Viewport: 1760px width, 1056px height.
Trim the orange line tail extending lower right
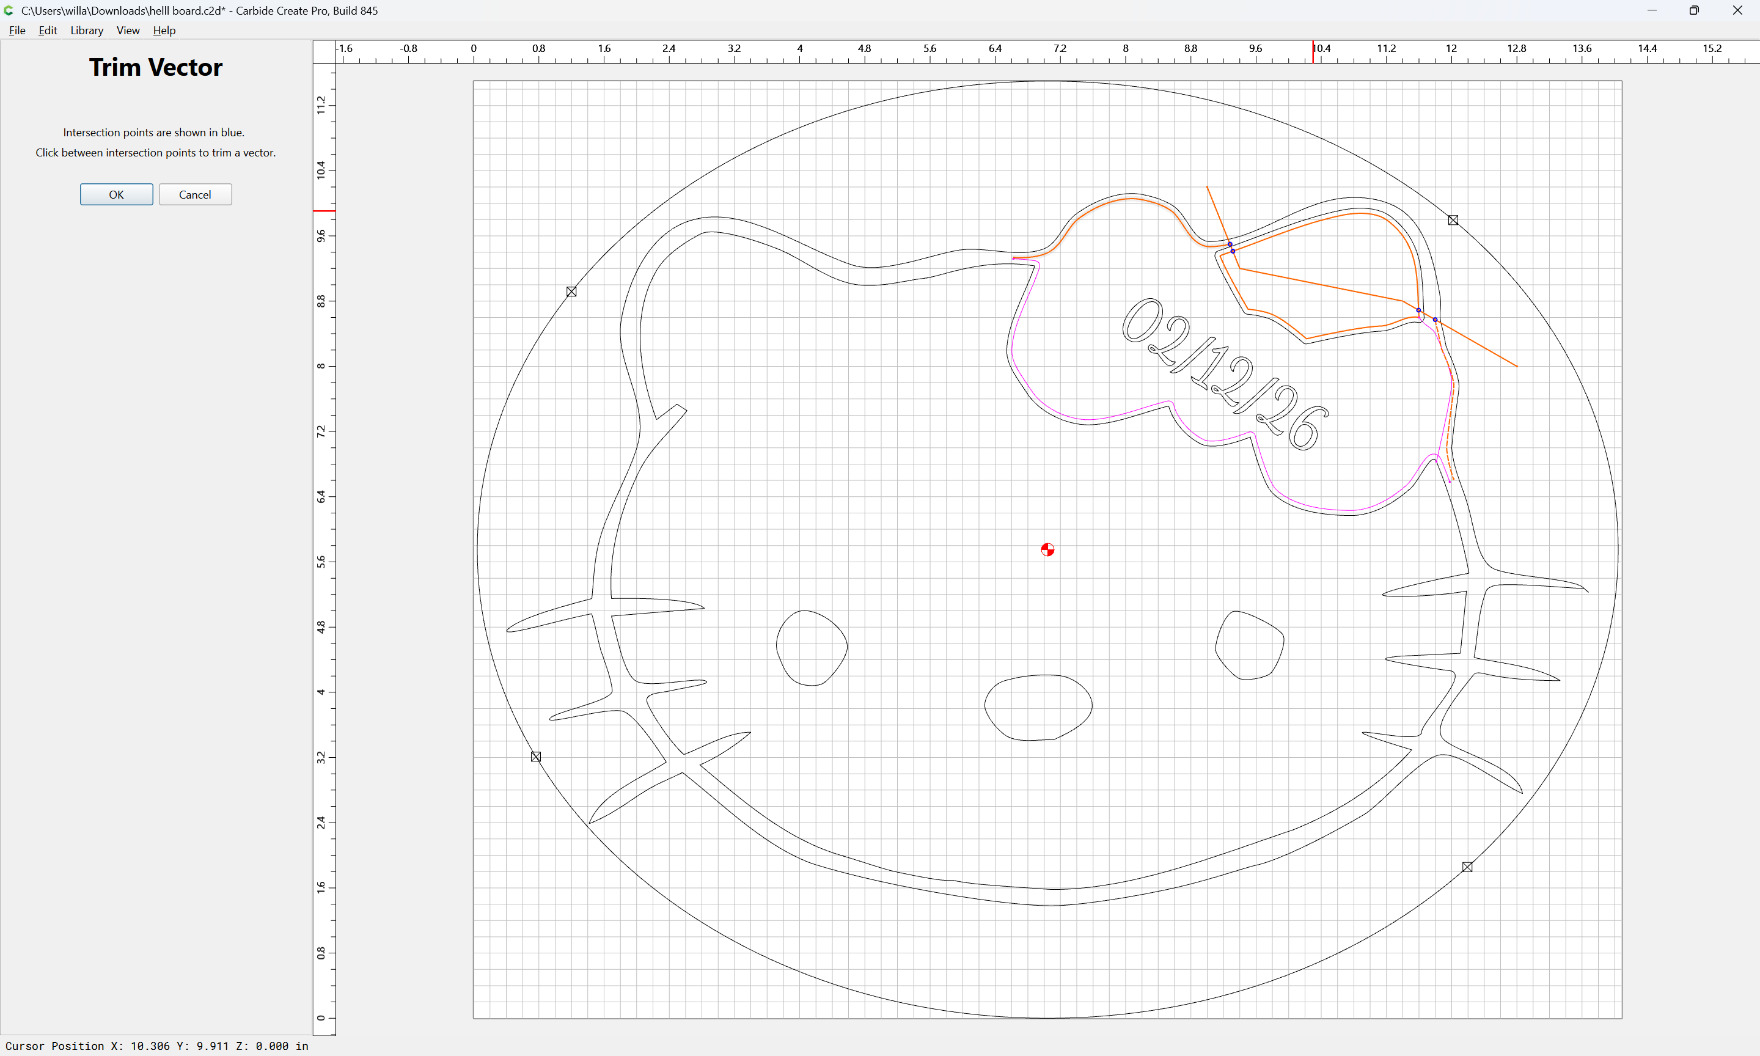(1476, 343)
